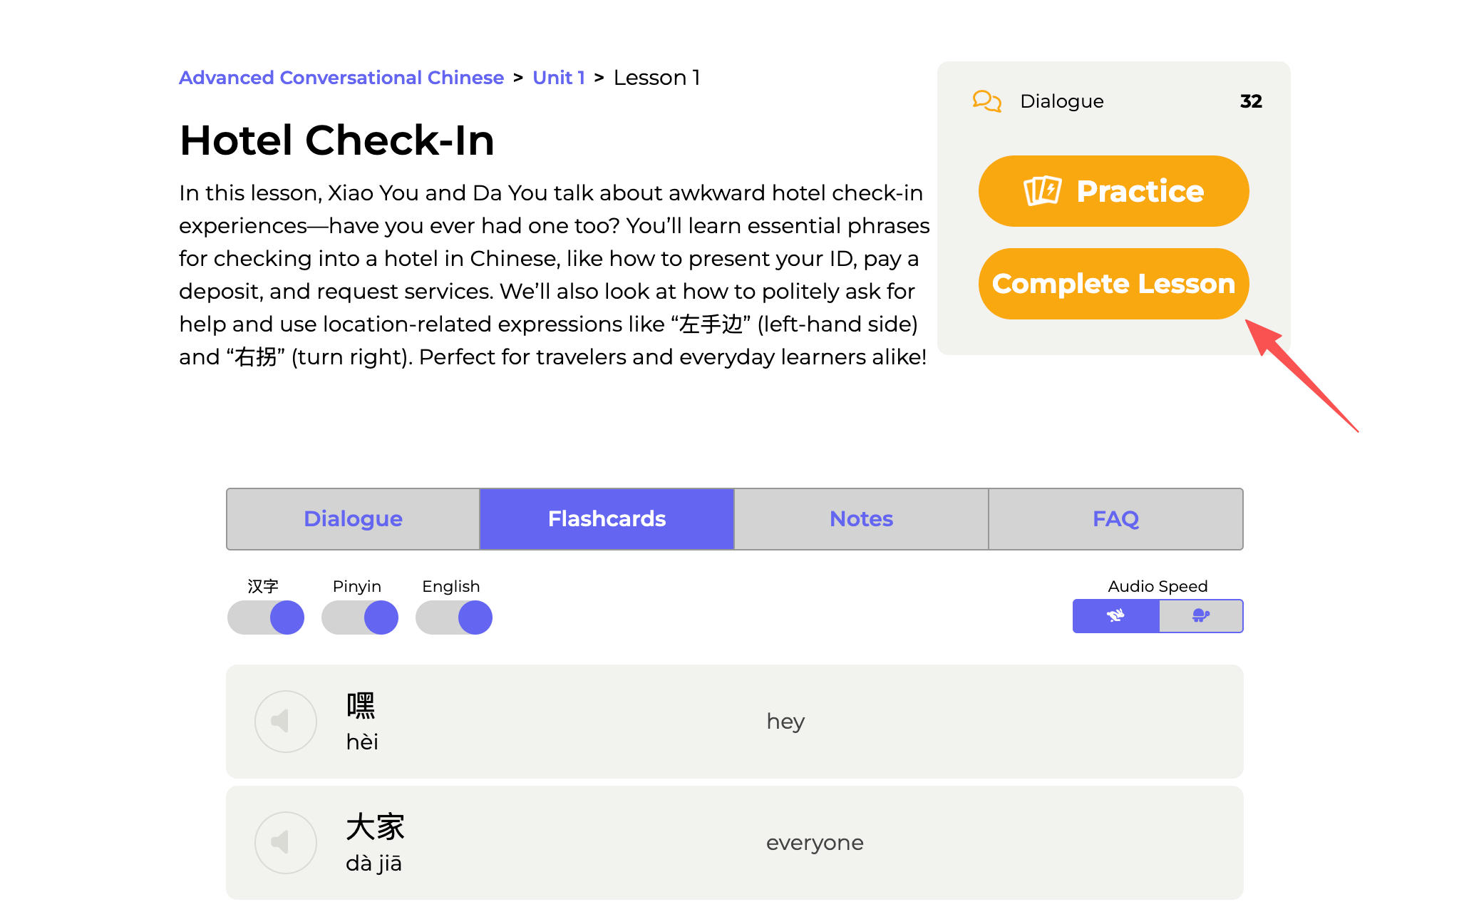Toggle the English switch
1464x907 pixels.
click(x=454, y=618)
